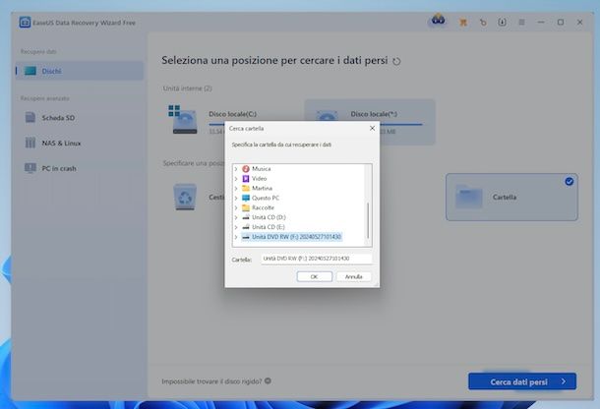
Task: Click the Dischi disk icon in sidebar
Action: tap(30, 71)
